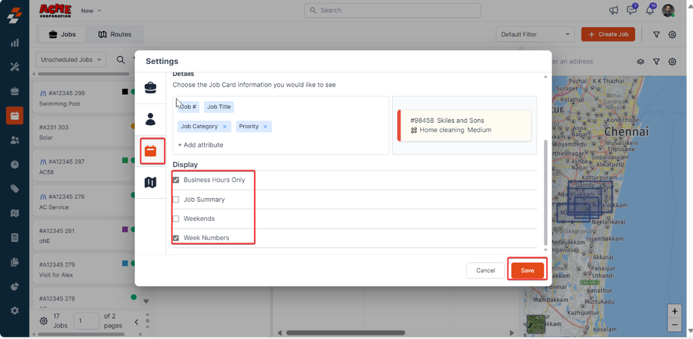Click the horizontal scrollbar under the schedule
Screen dimensions: 693x339
pos(346,332)
